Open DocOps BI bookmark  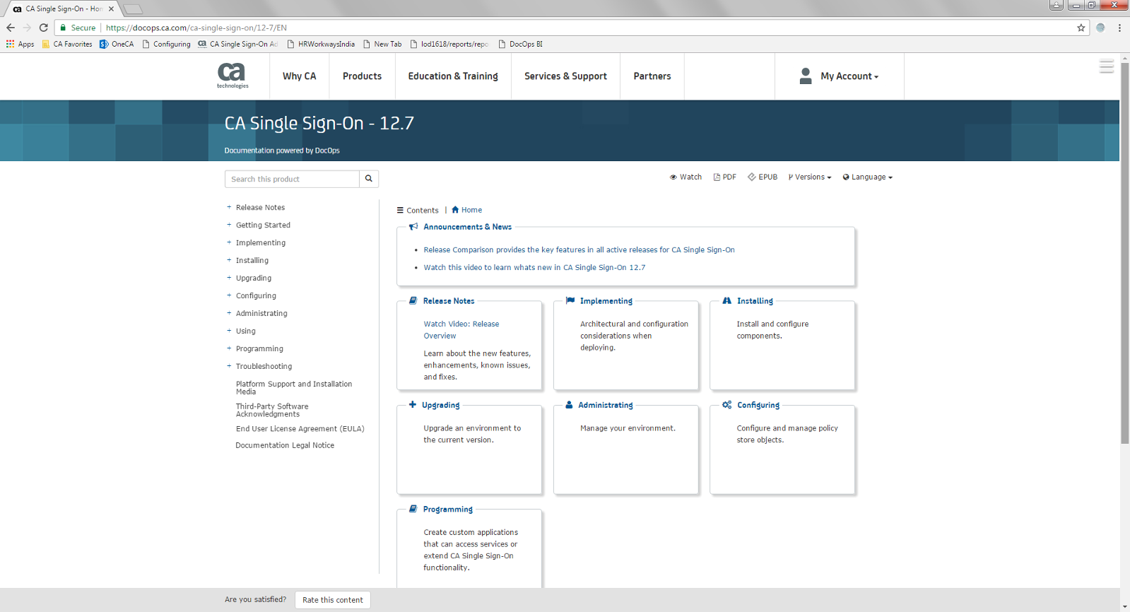point(521,44)
